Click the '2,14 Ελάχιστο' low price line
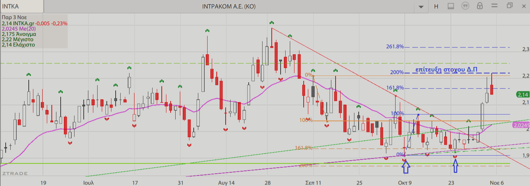Screen dimensions: 530x186 pyautogui.click(x=18, y=45)
